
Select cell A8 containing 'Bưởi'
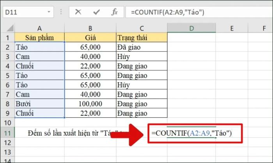click(39, 104)
